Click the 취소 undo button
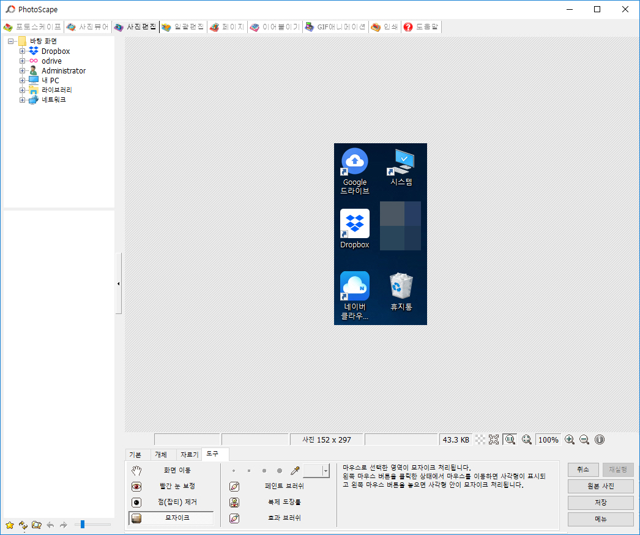Image resolution: width=640 pixels, height=535 pixels. [x=583, y=470]
